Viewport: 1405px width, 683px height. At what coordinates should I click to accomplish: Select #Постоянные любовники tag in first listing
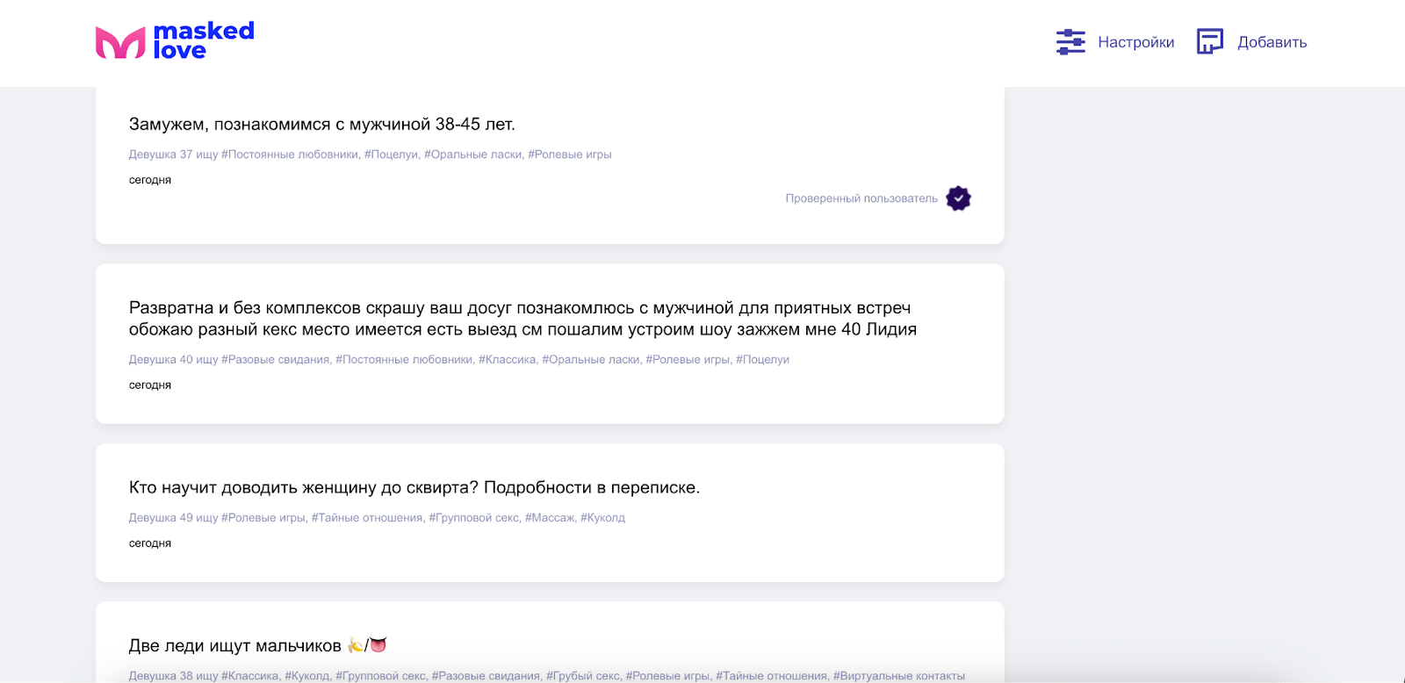290,155
